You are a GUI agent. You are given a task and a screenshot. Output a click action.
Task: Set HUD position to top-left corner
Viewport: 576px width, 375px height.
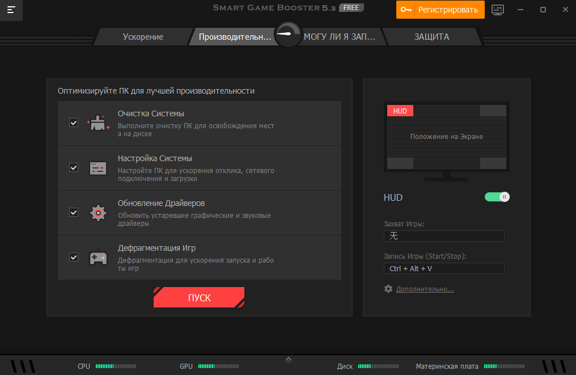tap(400, 111)
